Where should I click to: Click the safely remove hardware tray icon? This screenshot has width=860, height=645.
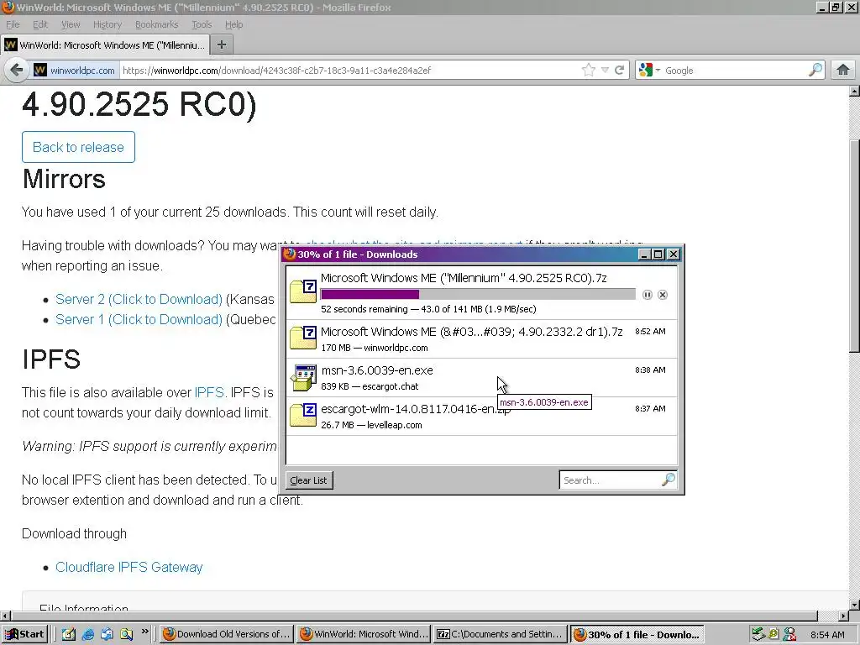[758, 634]
